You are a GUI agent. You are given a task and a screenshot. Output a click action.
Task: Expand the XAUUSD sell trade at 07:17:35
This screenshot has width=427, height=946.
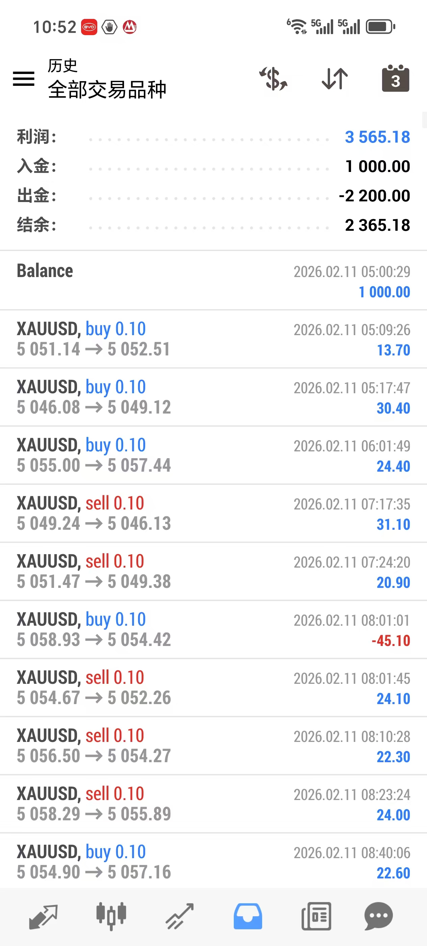[213, 514]
